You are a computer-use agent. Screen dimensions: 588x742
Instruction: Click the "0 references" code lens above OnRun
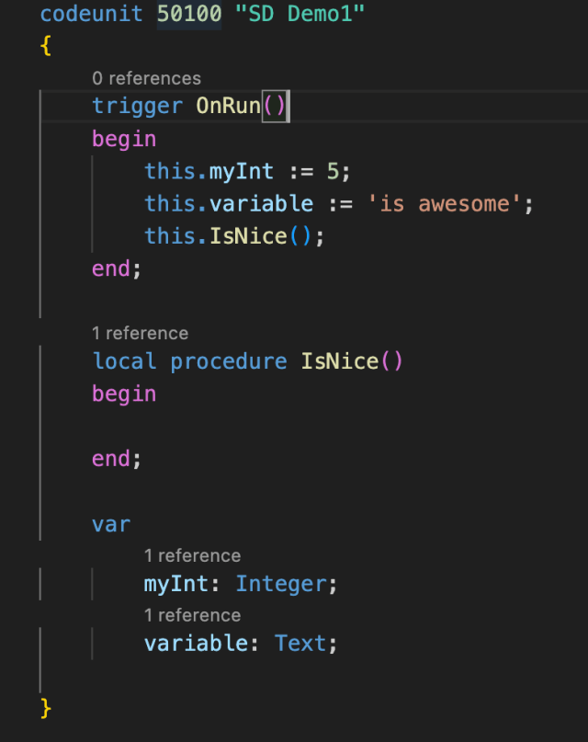point(146,78)
